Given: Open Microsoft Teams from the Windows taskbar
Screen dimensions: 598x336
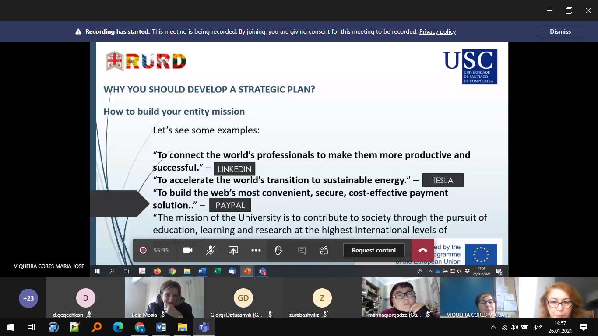Looking at the screenshot, I should tap(204, 327).
